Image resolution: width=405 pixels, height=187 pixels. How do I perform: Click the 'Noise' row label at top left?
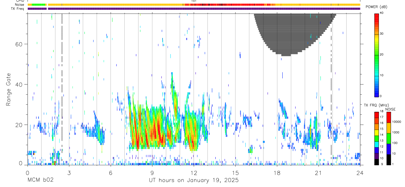[20, 5]
